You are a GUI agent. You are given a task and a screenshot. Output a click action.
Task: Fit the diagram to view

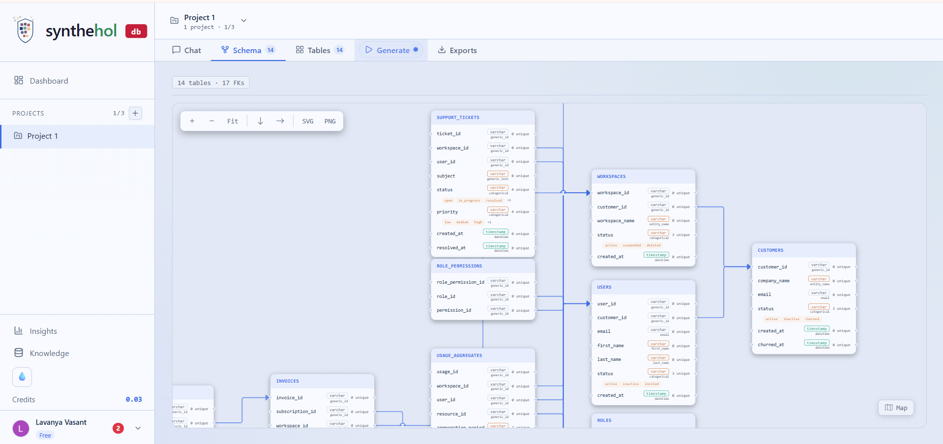click(233, 121)
